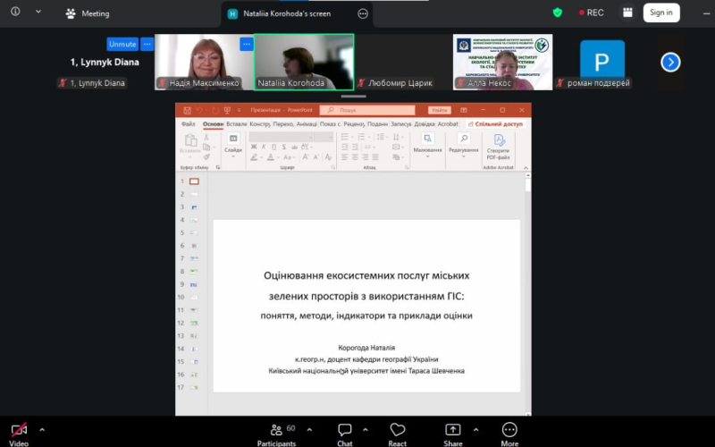The width and height of the screenshot is (715, 447).
Task: Expand the chevron beside the info icon
Action: [x=38, y=12]
